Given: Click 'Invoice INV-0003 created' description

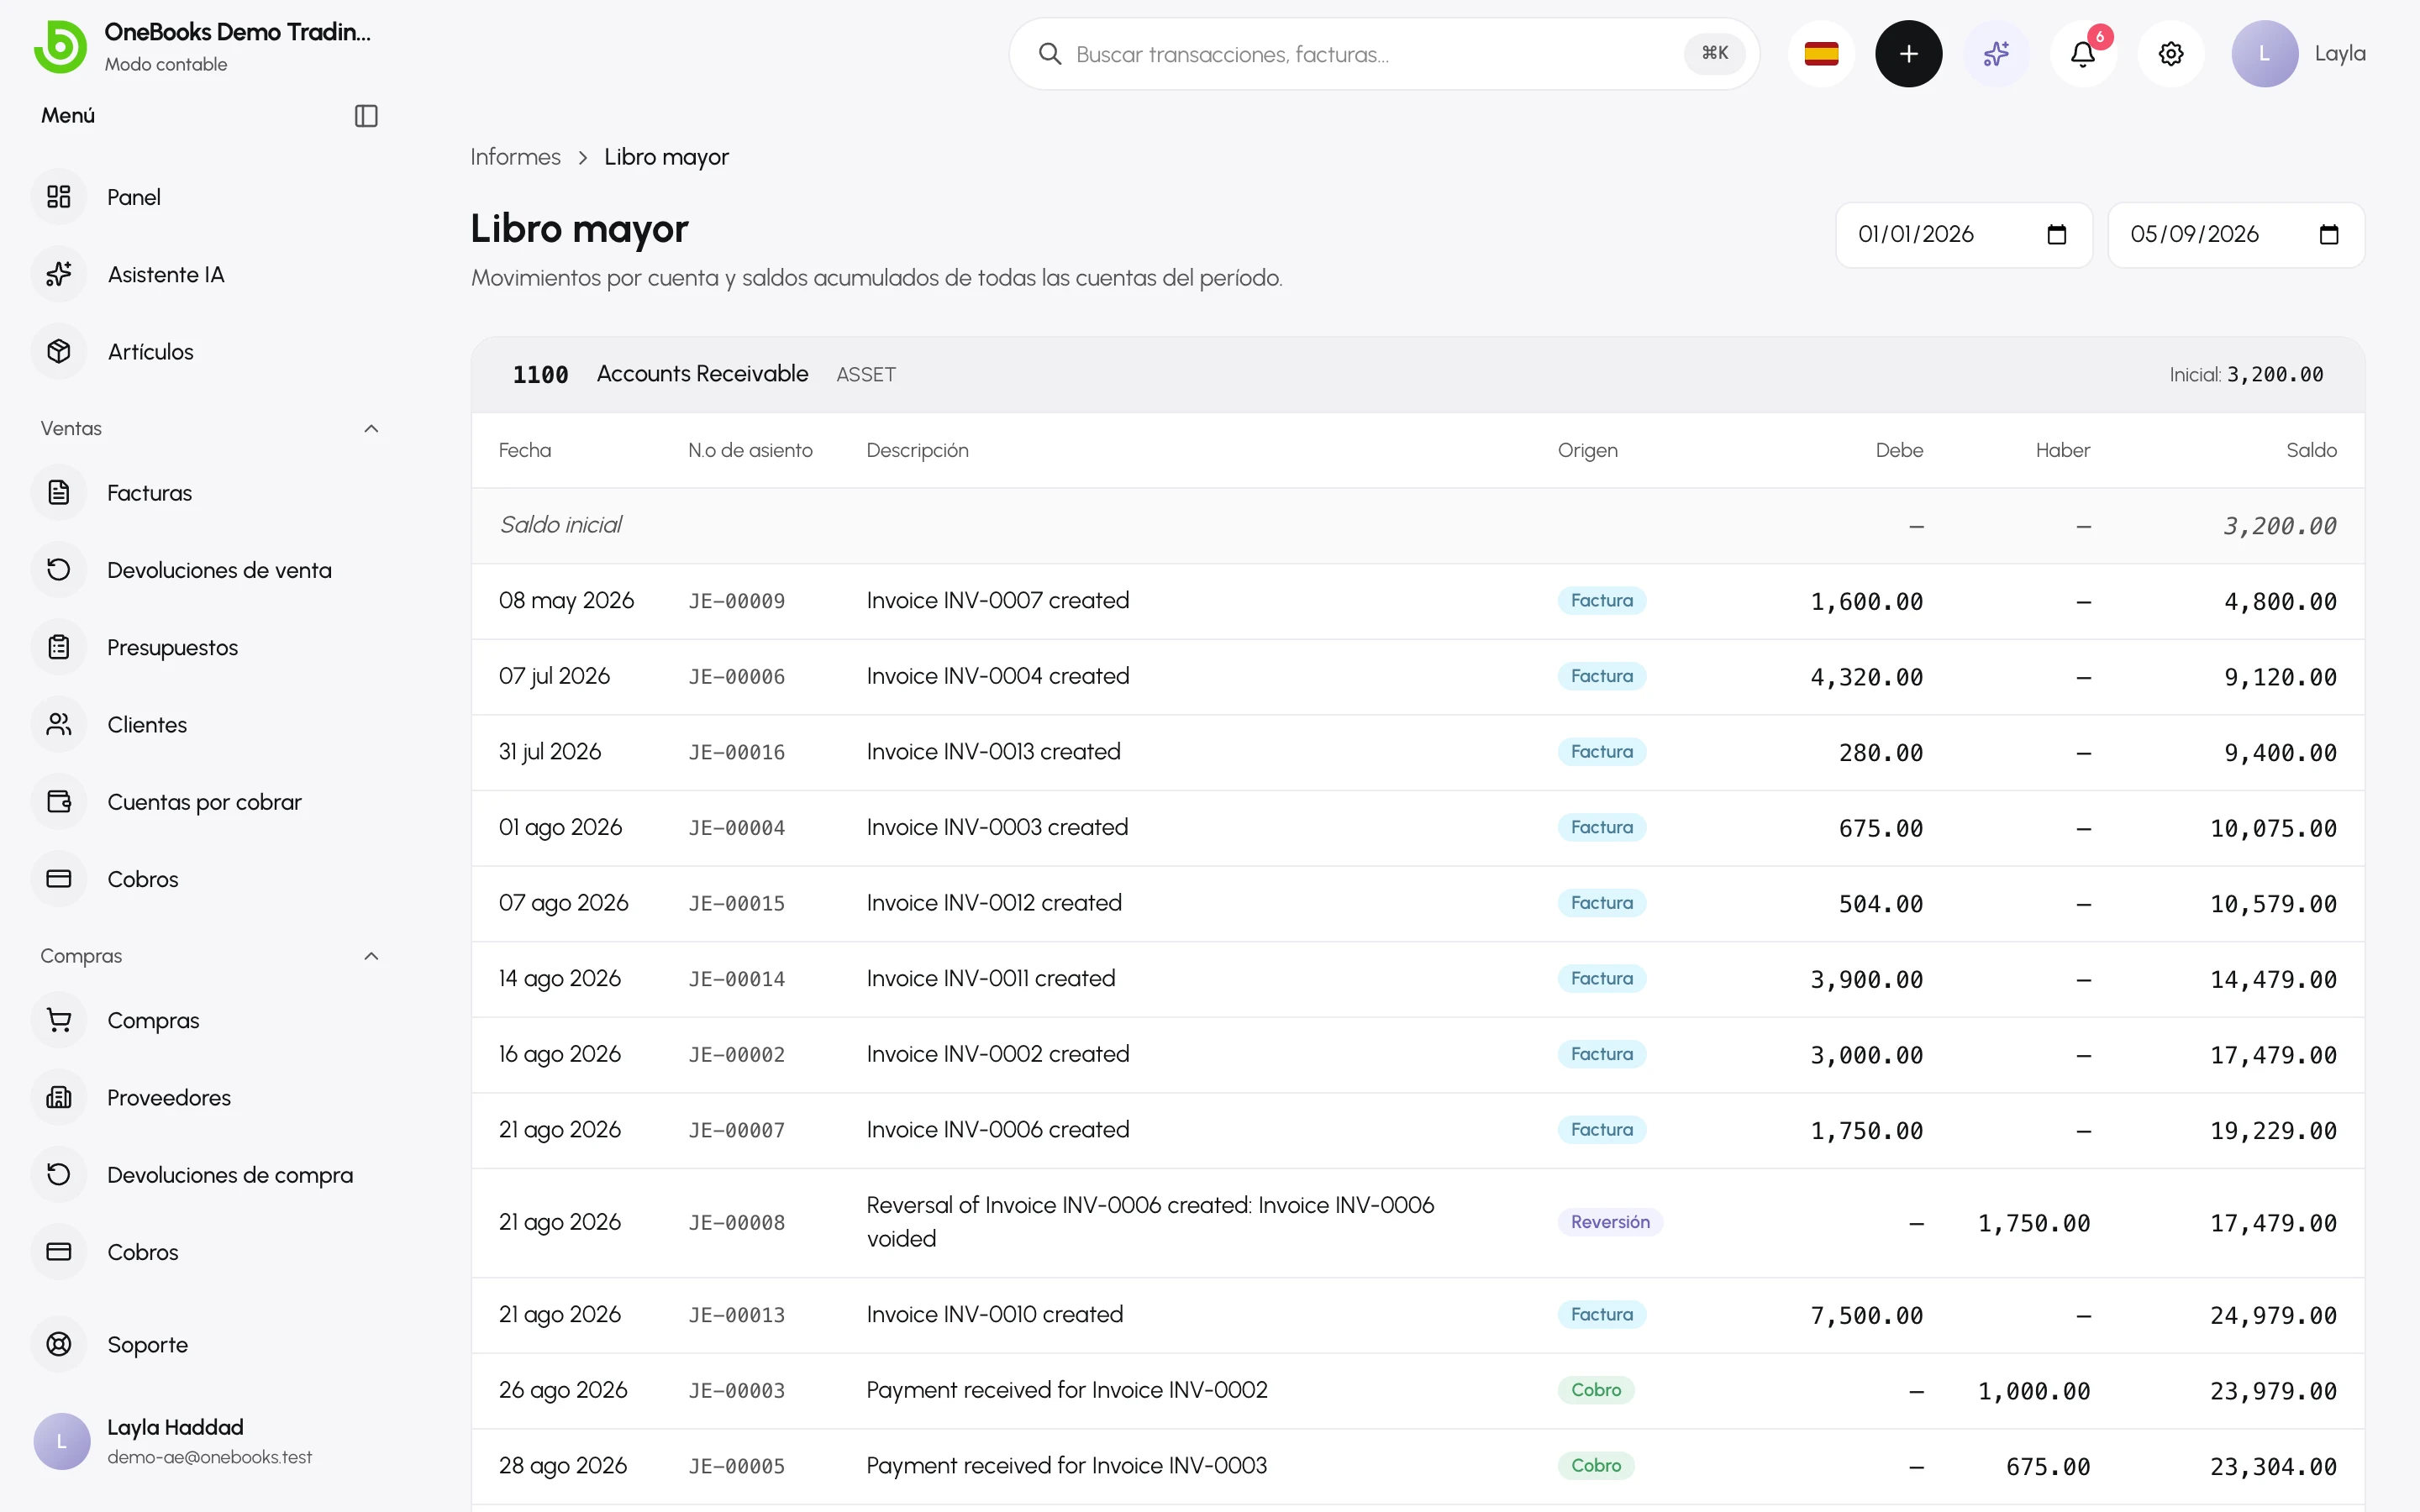Looking at the screenshot, I should point(997,827).
